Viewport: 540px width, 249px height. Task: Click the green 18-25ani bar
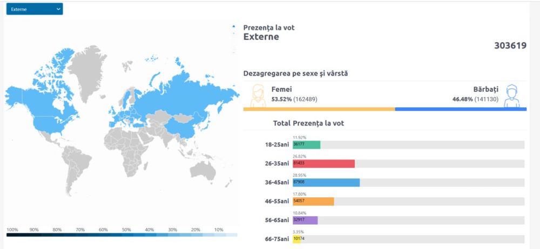(x=306, y=144)
